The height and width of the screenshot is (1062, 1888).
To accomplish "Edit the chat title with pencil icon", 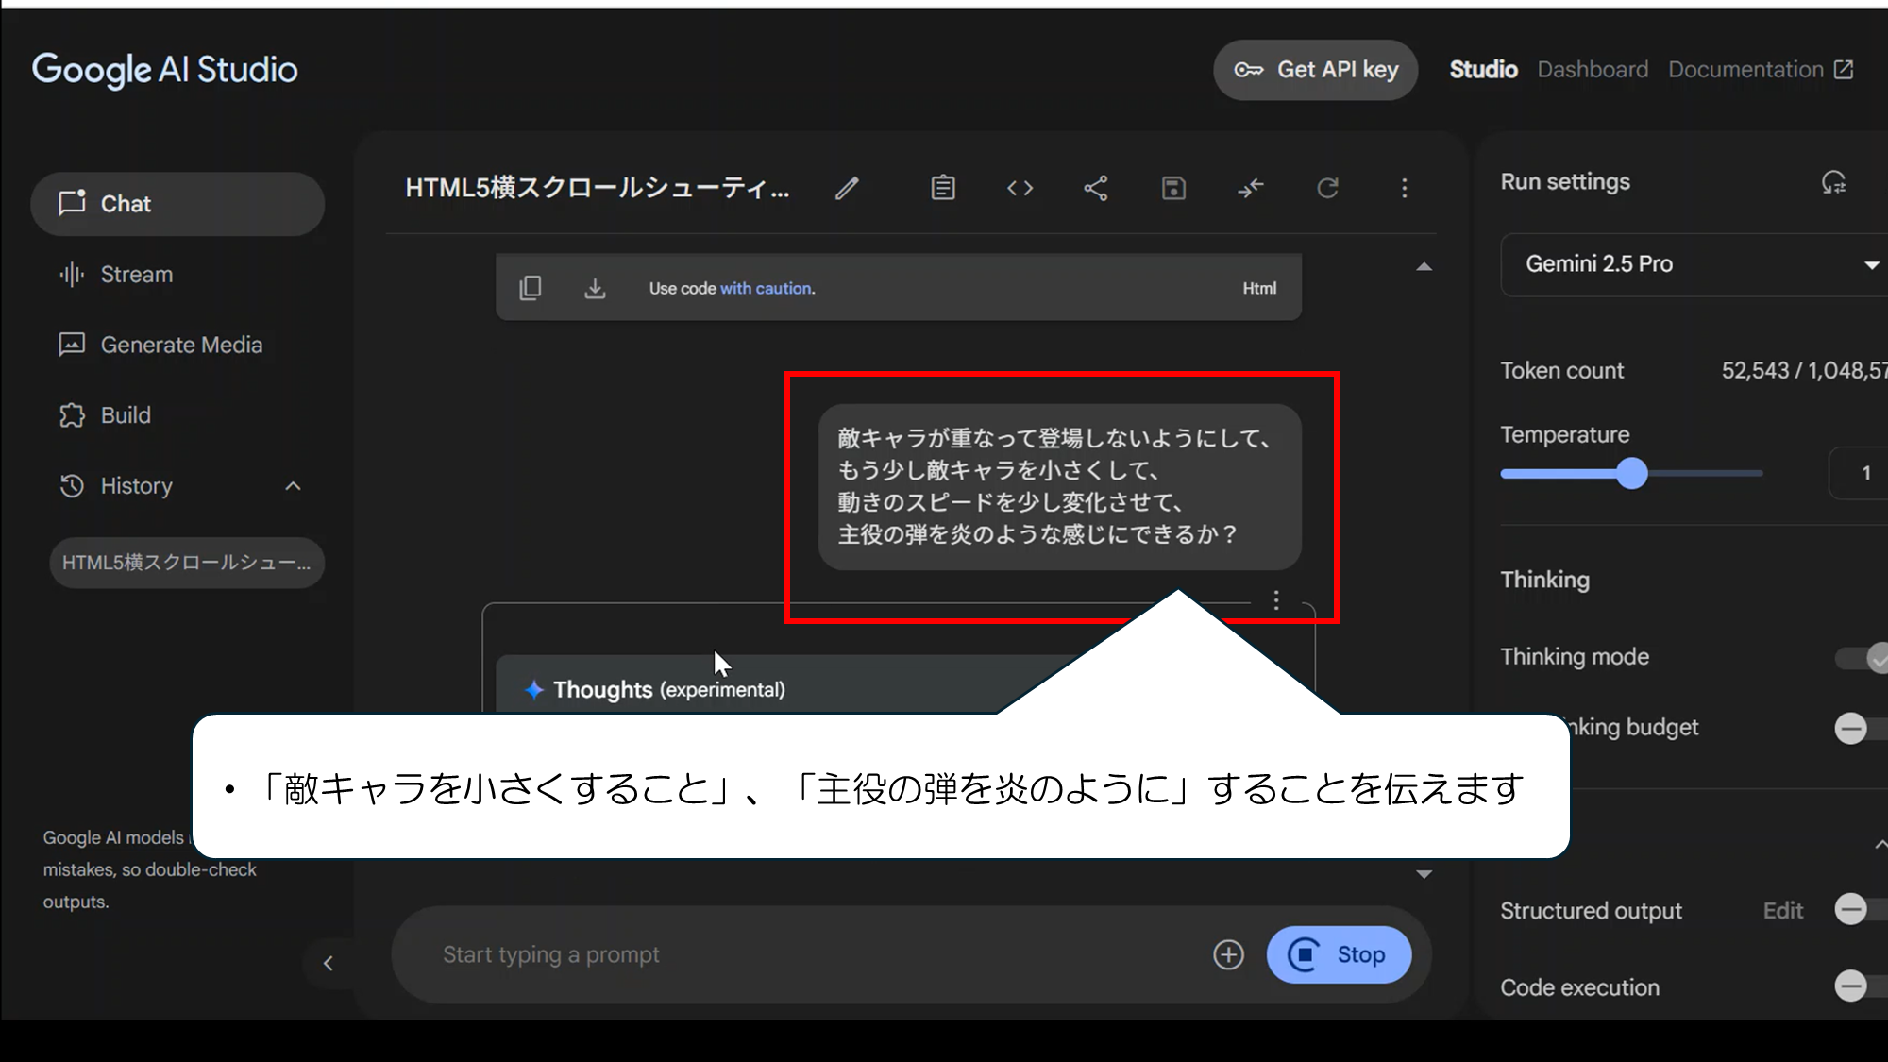I will click(x=847, y=188).
